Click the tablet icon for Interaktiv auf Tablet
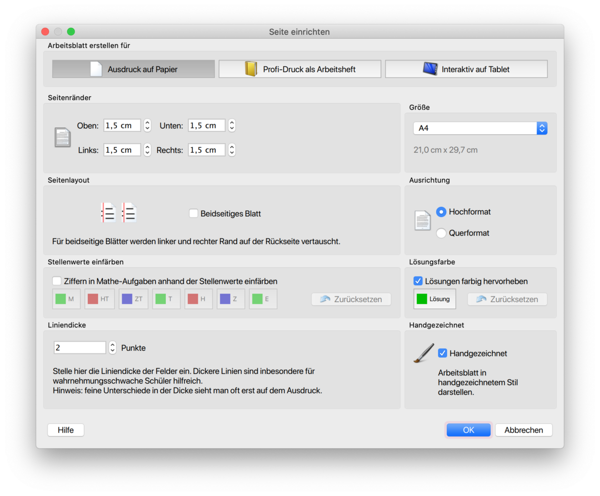Viewport: 600px width, 496px height. point(430,69)
